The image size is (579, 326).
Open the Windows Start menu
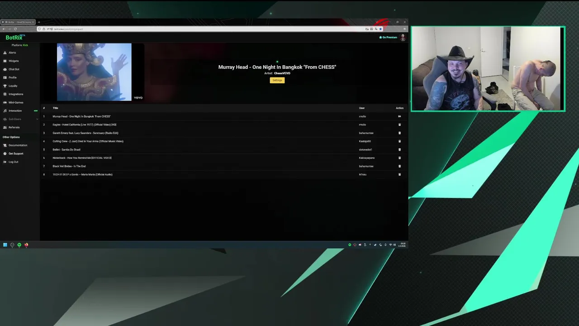5,245
